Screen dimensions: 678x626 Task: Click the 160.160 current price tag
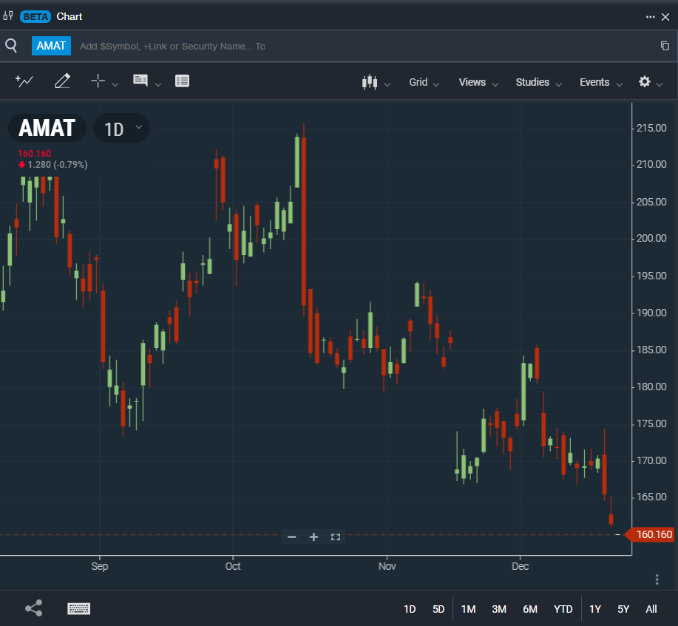point(651,534)
